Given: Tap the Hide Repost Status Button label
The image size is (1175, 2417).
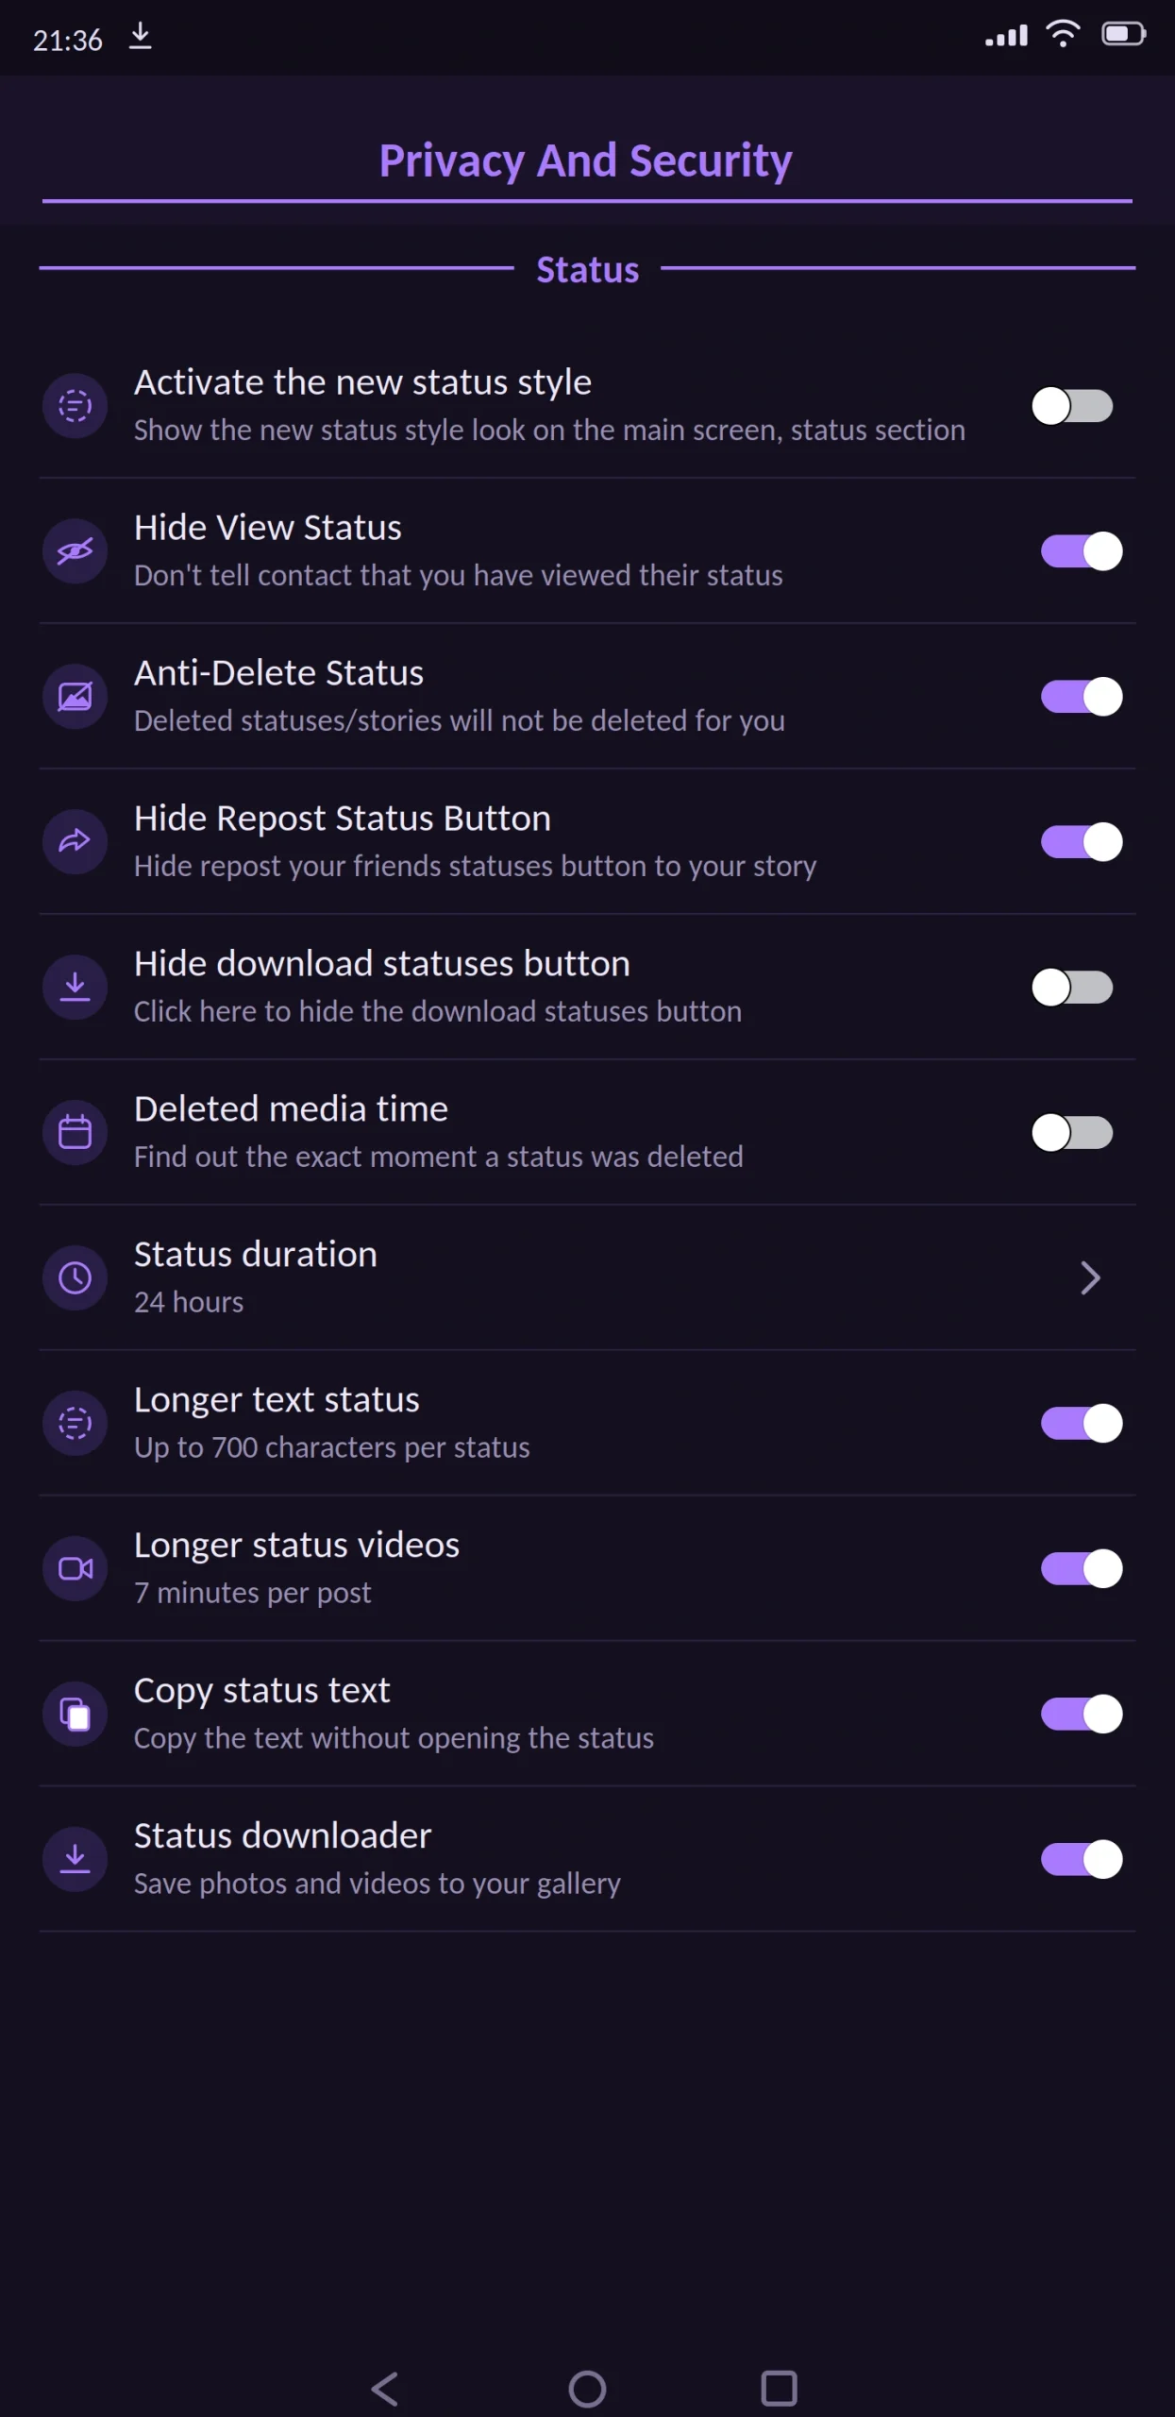Looking at the screenshot, I should tap(343, 818).
